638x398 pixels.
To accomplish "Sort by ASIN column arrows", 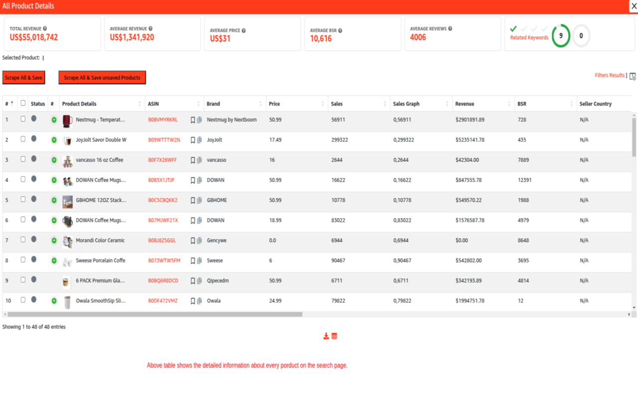I will pyautogui.click(x=198, y=104).
